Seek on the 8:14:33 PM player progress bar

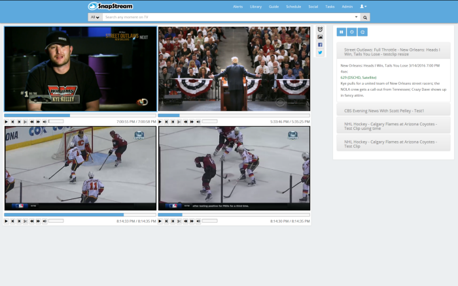point(80,215)
